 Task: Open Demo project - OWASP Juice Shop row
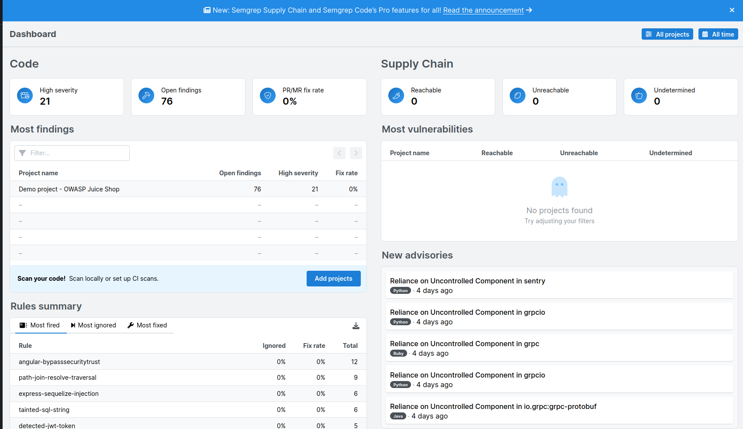tap(188, 189)
